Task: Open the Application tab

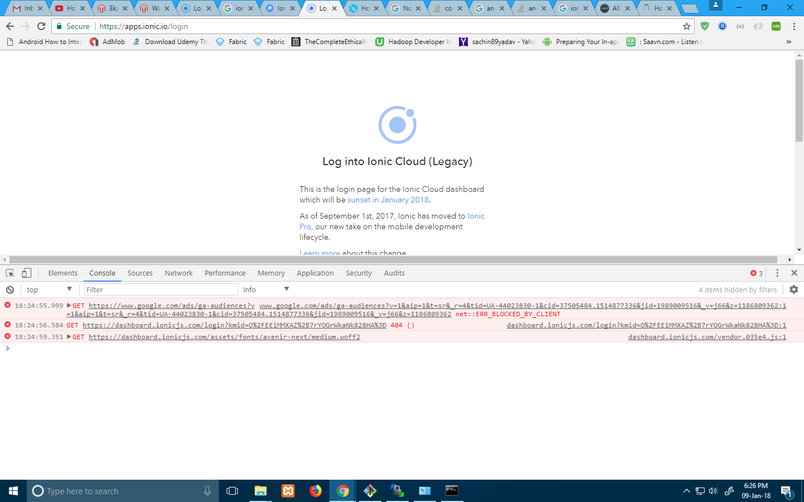Action: [x=315, y=273]
